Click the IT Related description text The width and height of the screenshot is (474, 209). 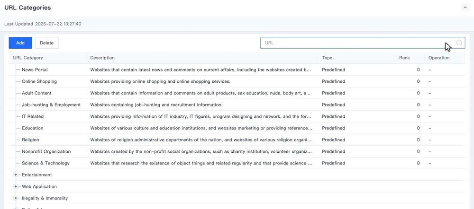pos(201,116)
